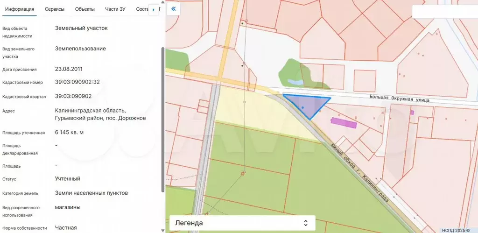The height and width of the screenshot is (233, 478).
Task: Collapse the info panel with double-chevron button
Action: point(173,9)
